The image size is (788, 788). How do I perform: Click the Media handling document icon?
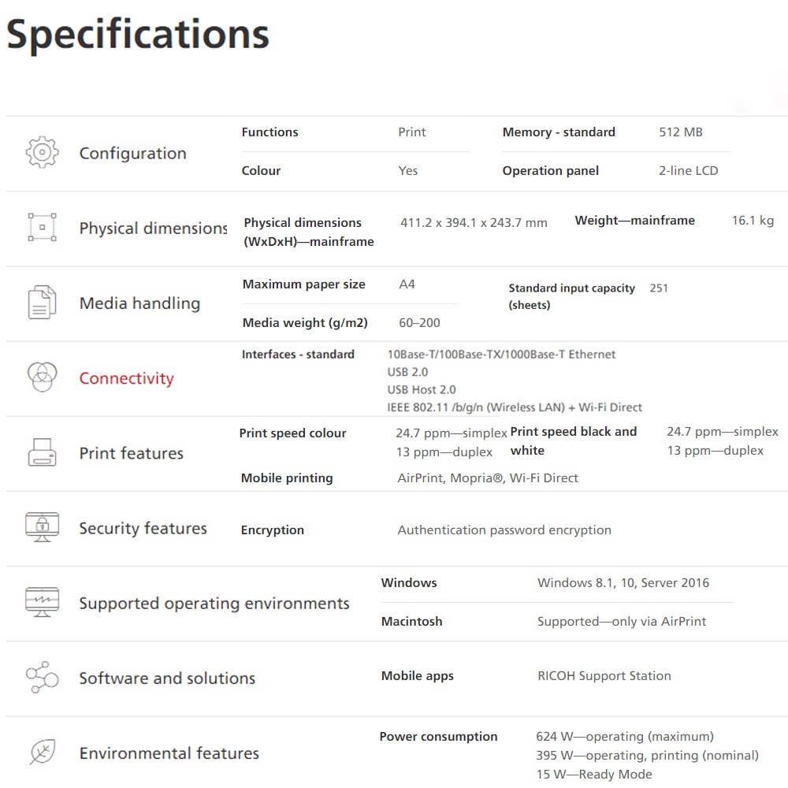click(42, 303)
